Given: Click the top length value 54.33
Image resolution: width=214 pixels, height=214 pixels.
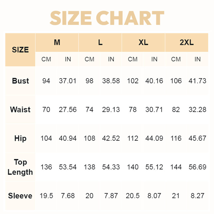Looking at the screenshot, I should pyautogui.click(x=111, y=167).
